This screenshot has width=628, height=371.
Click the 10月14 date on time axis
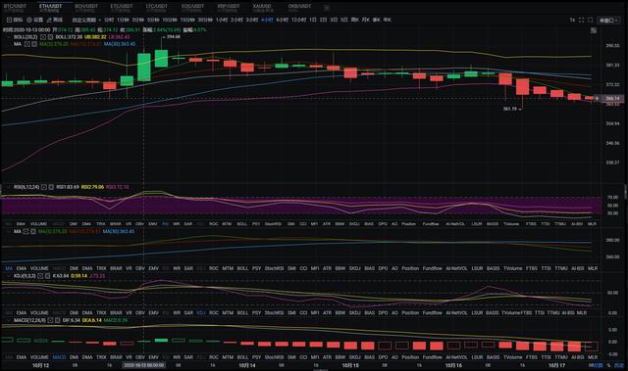(247, 365)
